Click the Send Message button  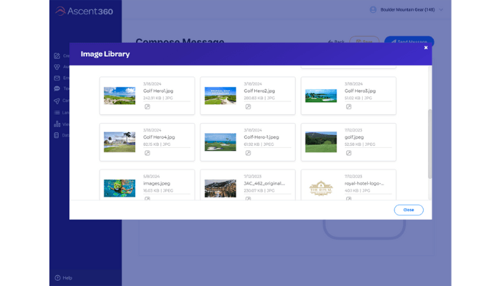tap(409, 41)
